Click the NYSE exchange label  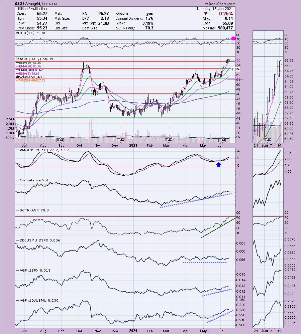54,4
